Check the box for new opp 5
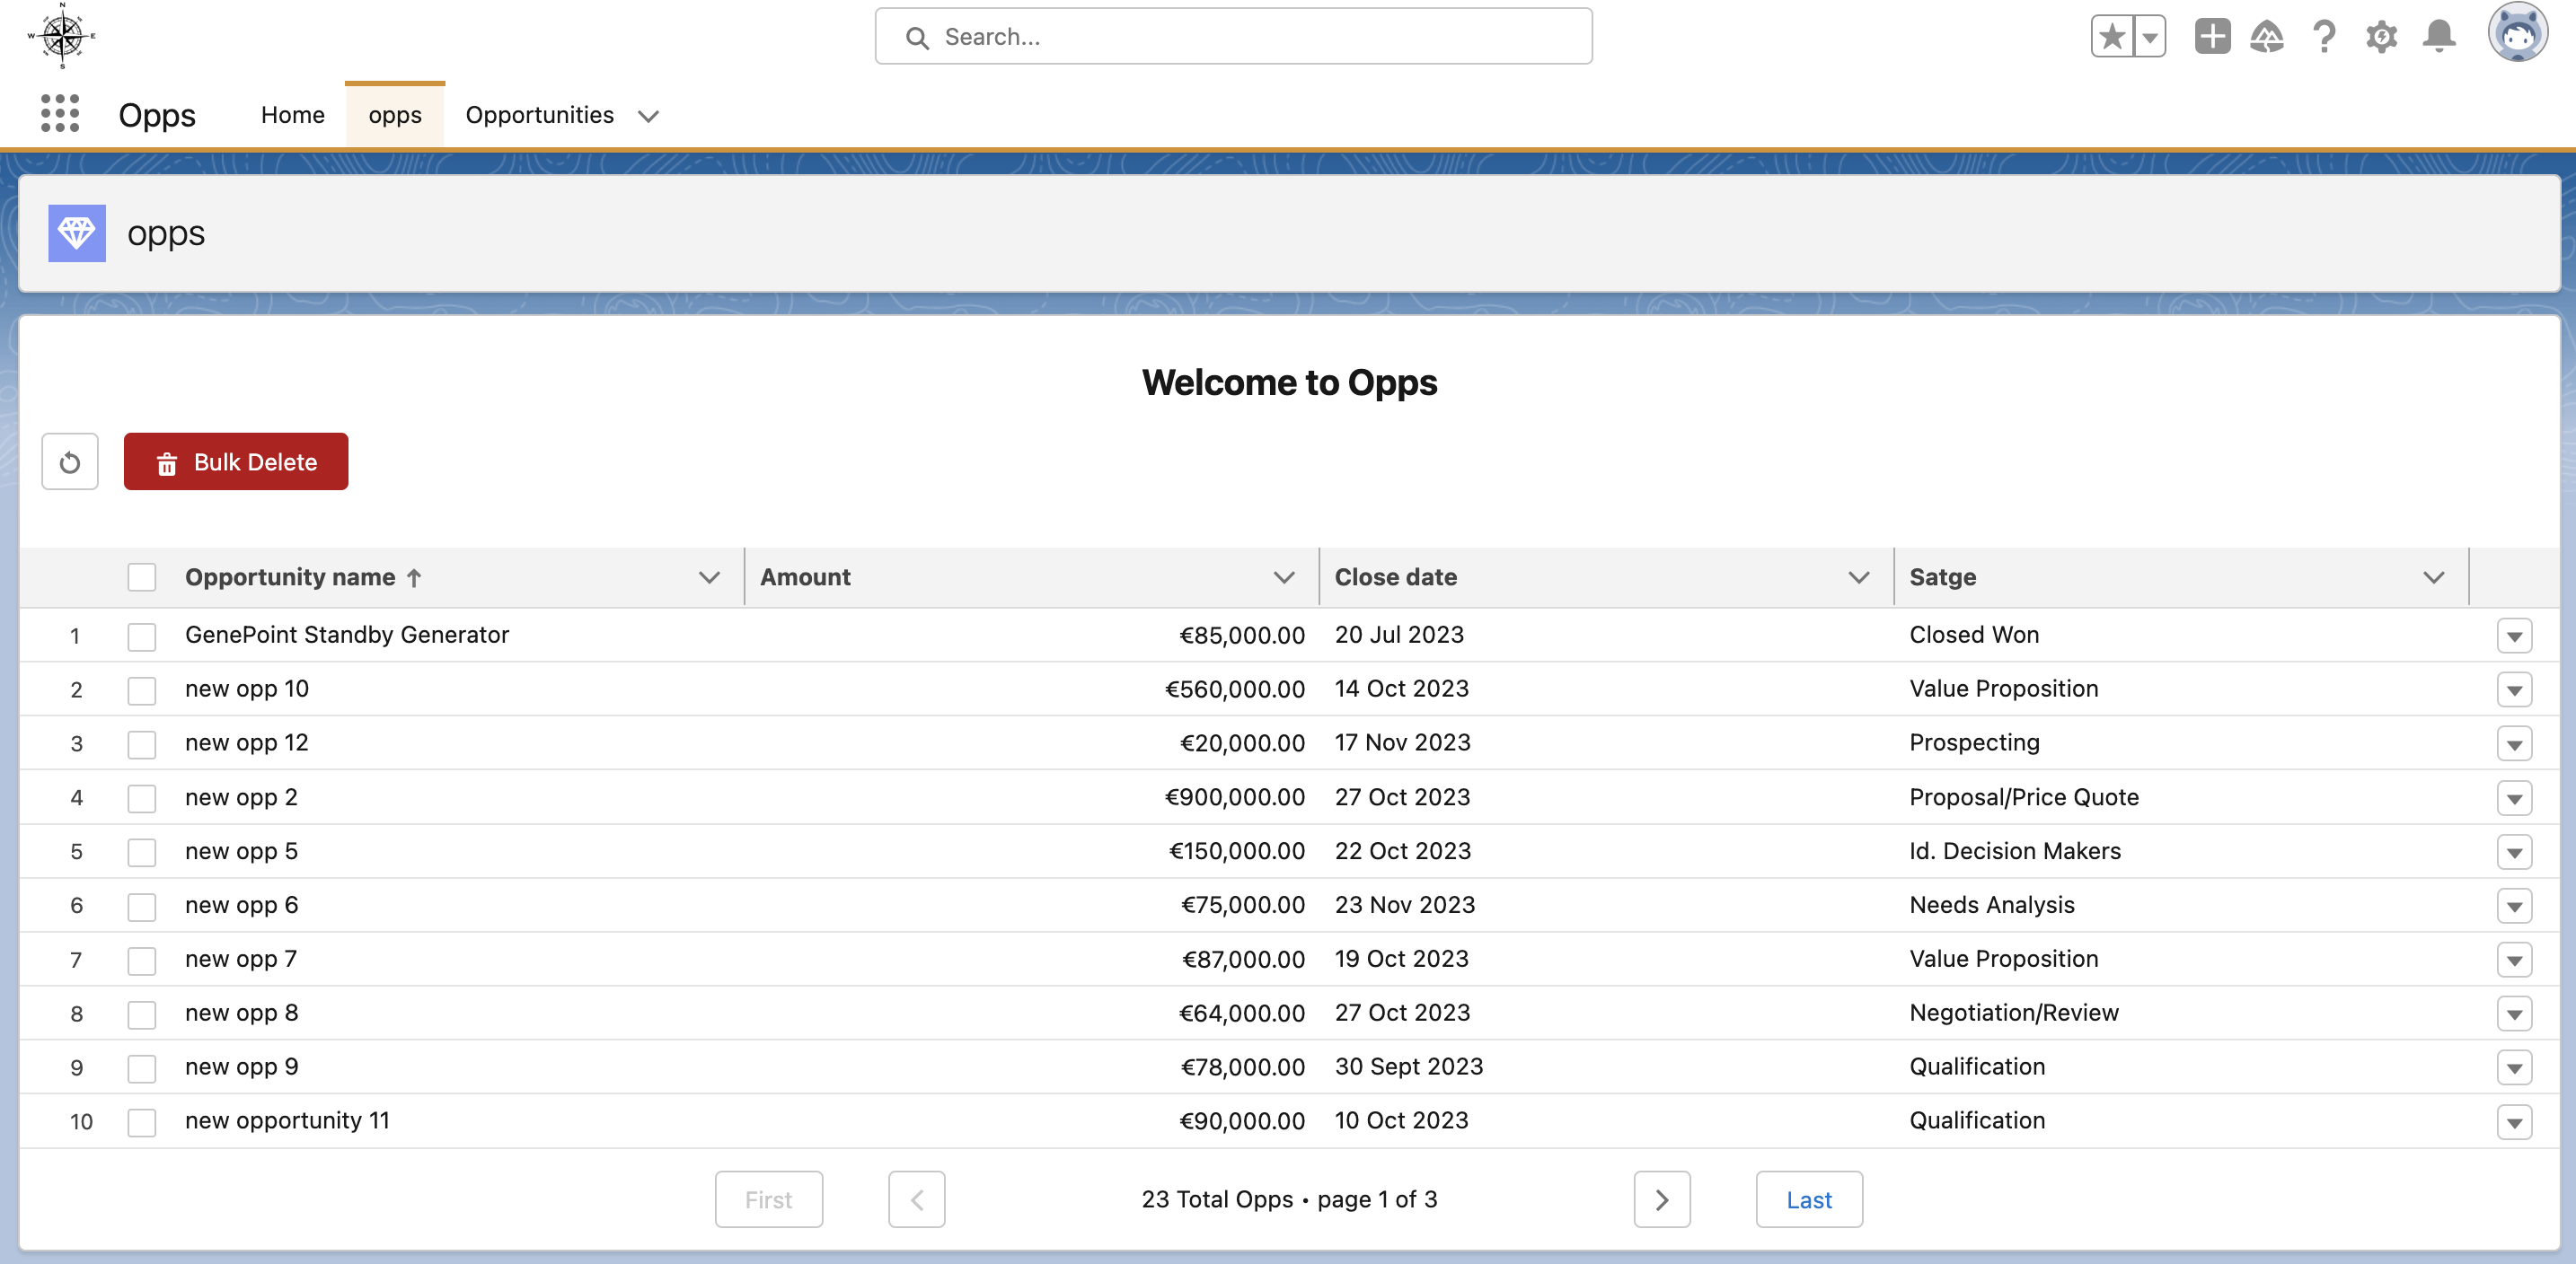 [142, 851]
